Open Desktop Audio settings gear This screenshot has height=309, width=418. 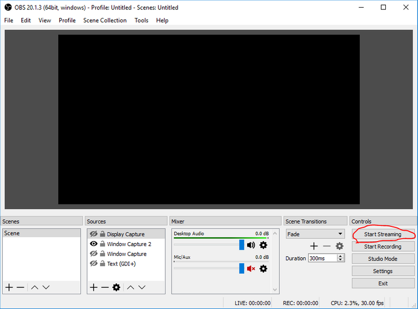point(263,245)
